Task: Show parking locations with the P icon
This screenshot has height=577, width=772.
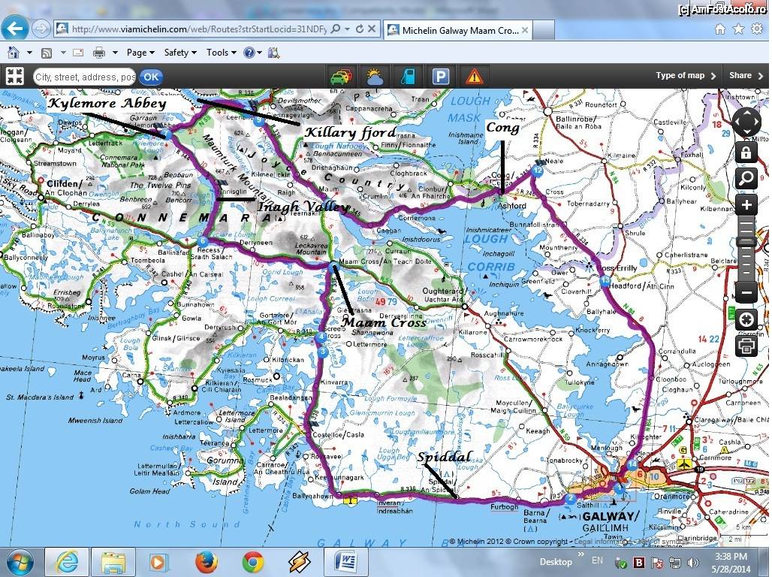Action: (441, 76)
